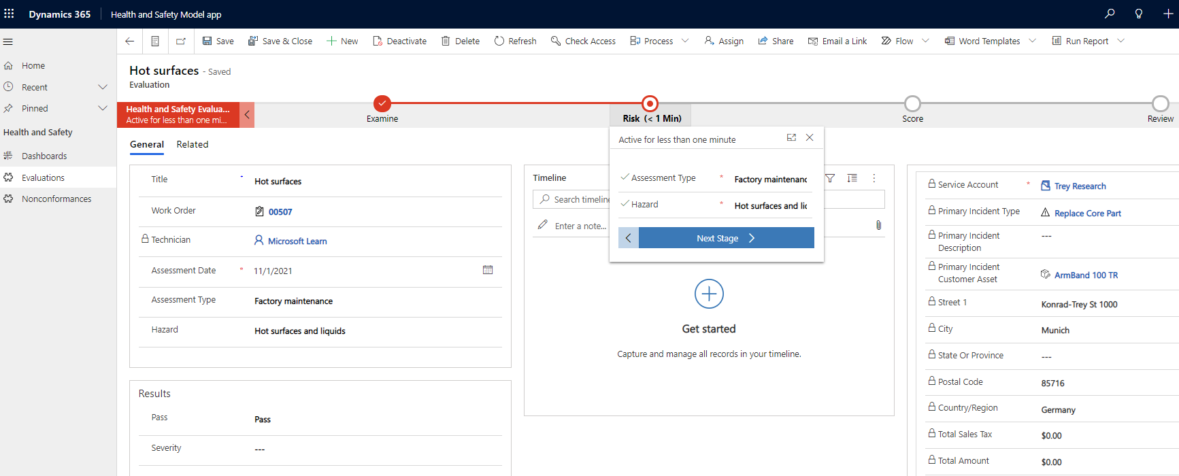
Task: Expand Word Templates dropdown chevron
Action: point(1032,41)
